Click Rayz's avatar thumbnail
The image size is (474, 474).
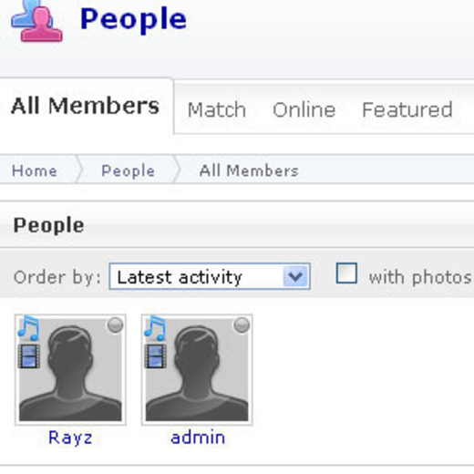click(x=70, y=370)
